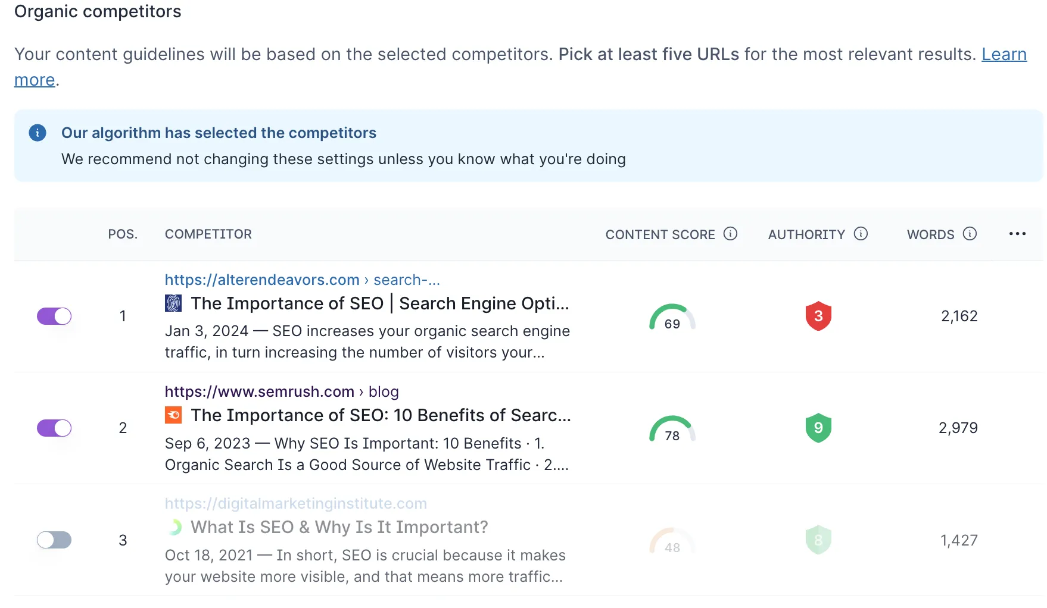Click the Content Score info icon
Screen dimensions: 1047x608
coord(730,234)
